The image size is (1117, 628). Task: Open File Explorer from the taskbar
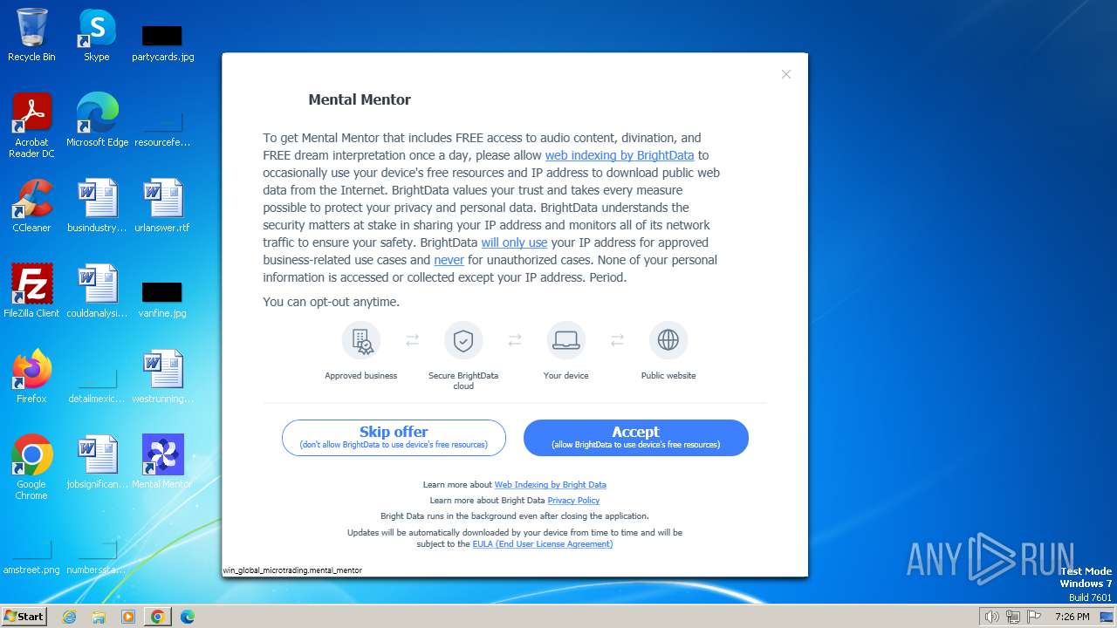(x=99, y=617)
